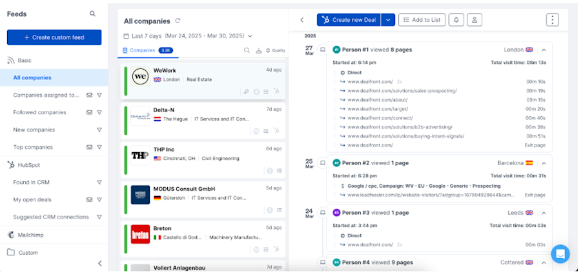Viewport: 581px width, 276px height.
Task: Click the Create new Deal button
Action: point(349,20)
